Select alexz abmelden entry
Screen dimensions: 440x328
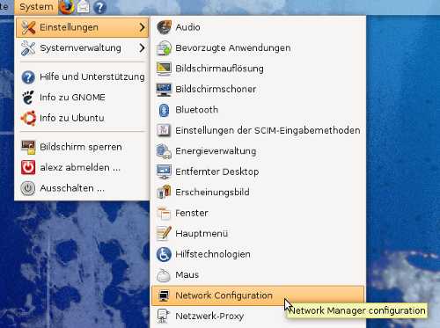[82, 167]
